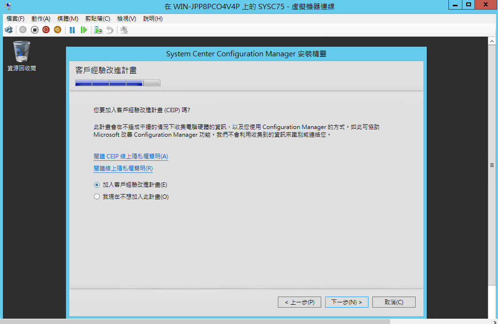Minimize the virtual machine connection window
The width and height of the screenshot is (498, 324).
tap(455, 5)
